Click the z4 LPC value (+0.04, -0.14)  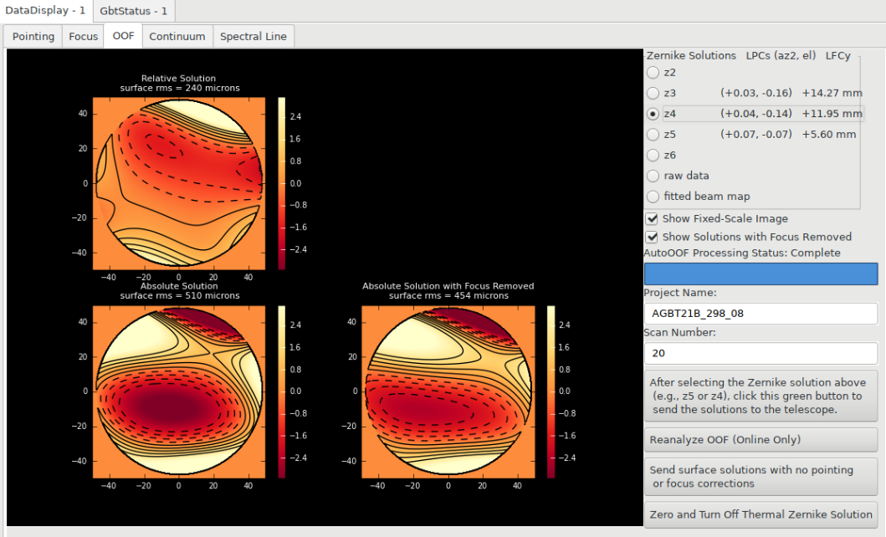pyautogui.click(x=756, y=114)
